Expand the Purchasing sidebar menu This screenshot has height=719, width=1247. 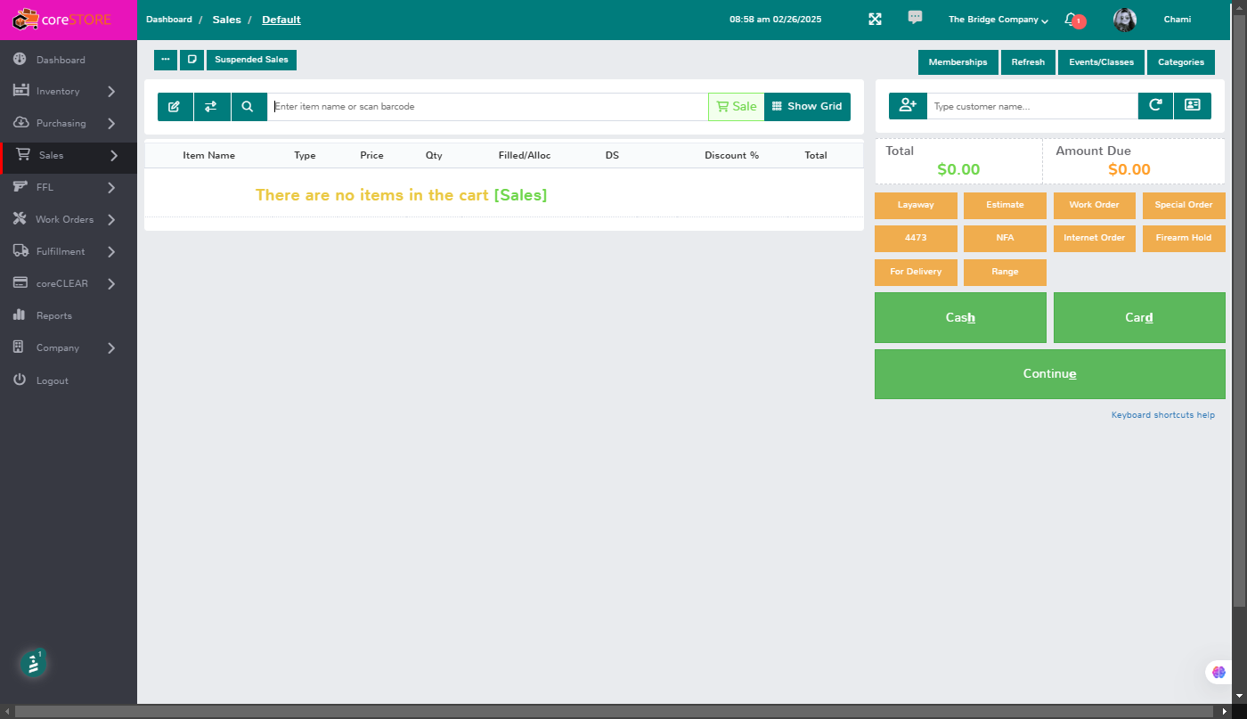[x=69, y=123]
